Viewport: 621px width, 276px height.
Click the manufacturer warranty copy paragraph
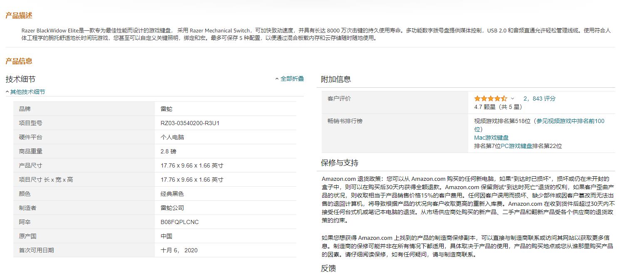[467, 246]
